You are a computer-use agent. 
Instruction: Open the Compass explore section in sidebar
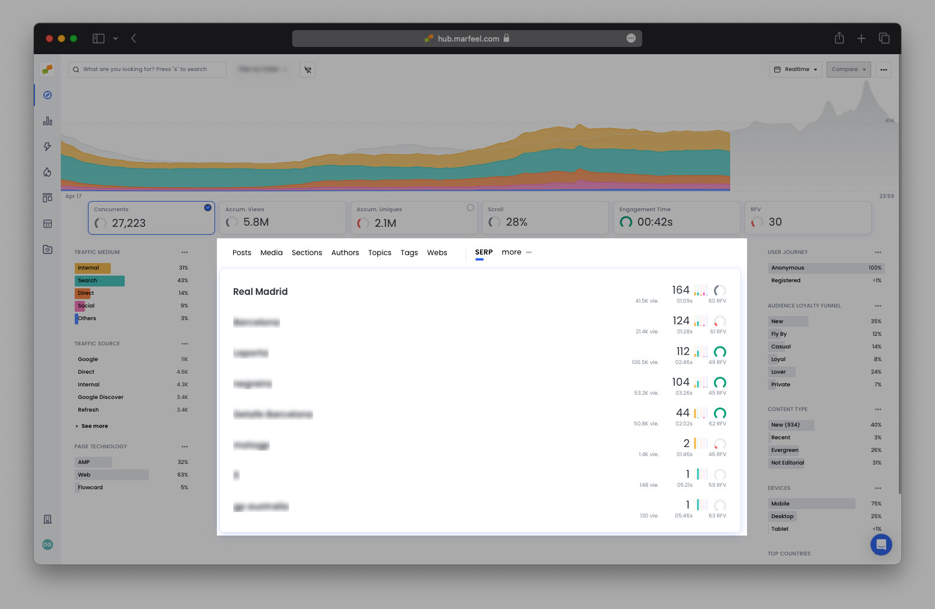pyautogui.click(x=47, y=95)
